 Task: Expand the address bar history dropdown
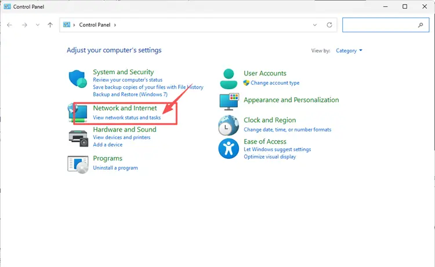tap(315, 25)
